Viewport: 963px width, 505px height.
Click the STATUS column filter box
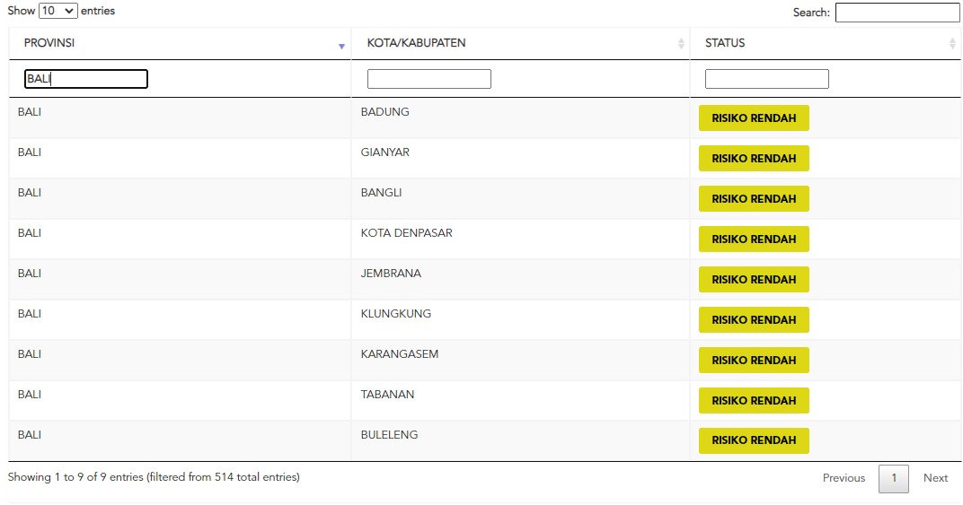[x=766, y=79]
